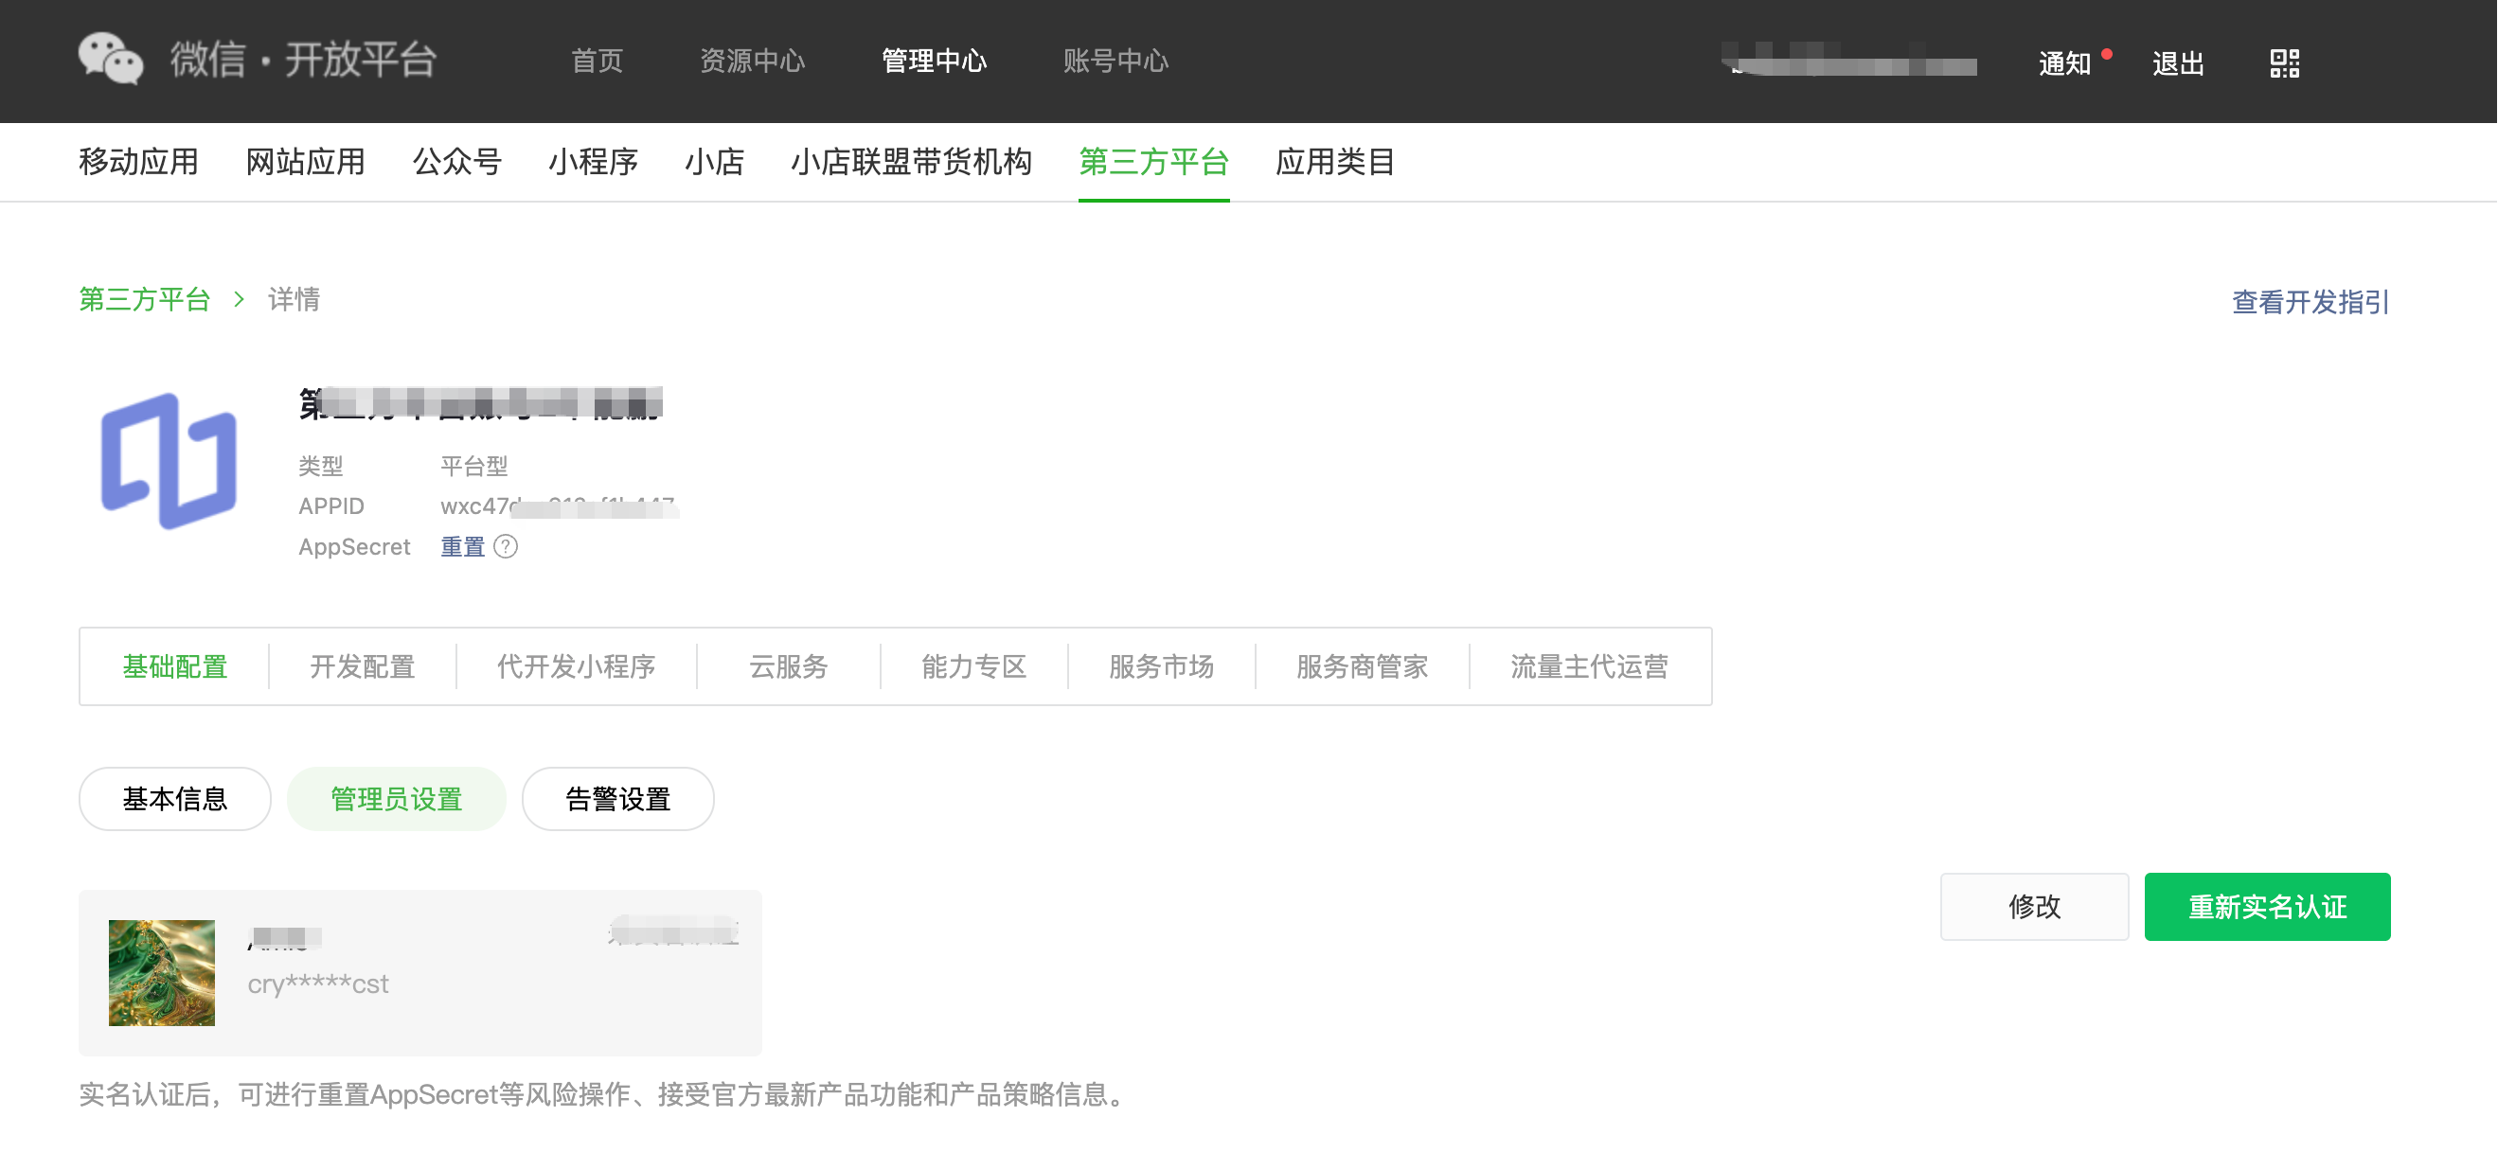The image size is (2498, 1170).
Task: Click the 详情 breadcrumb text
Action: click(x=294, y=298)
